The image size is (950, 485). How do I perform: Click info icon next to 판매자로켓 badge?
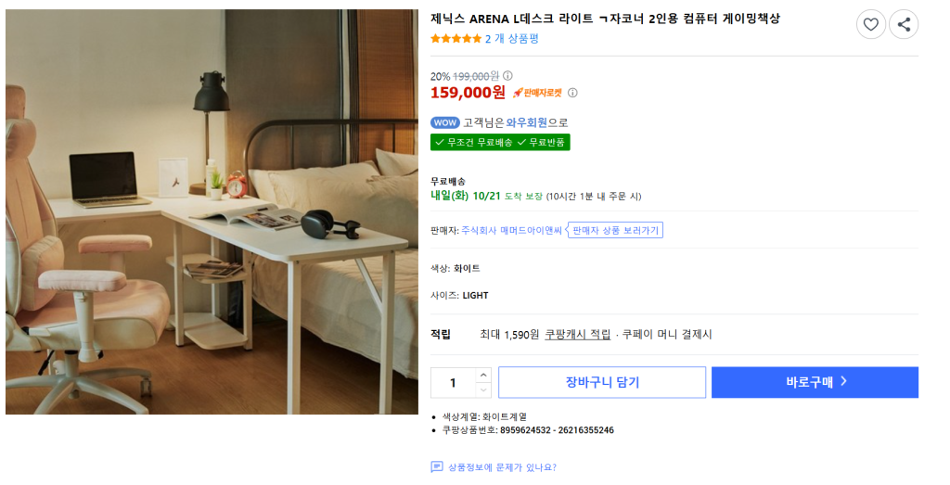[572, 93]
